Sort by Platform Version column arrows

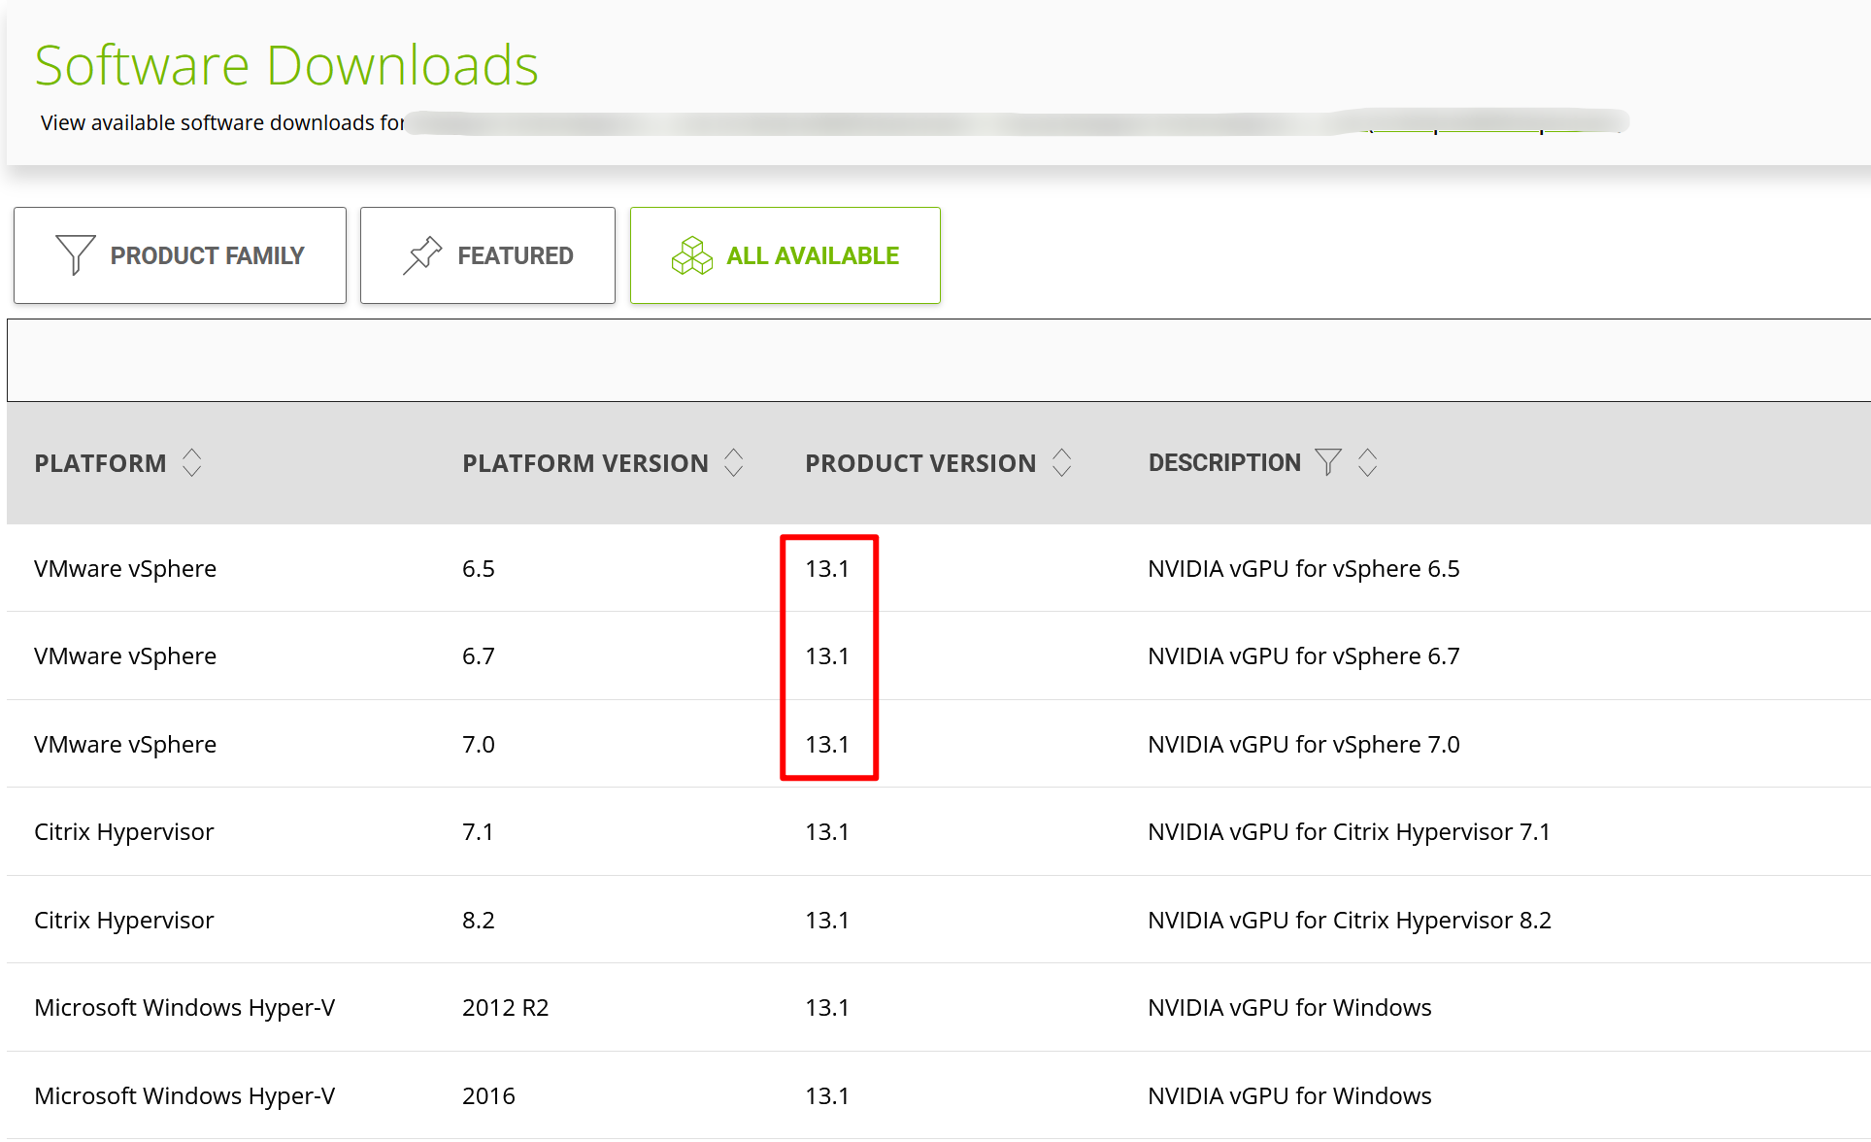click(x=734, y=462)
